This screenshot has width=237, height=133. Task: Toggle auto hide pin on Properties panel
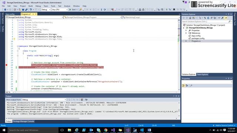point(228,79)
